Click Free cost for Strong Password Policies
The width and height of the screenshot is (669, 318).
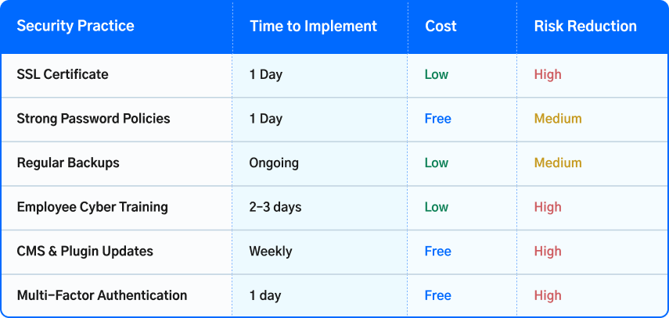pos(437,119)
